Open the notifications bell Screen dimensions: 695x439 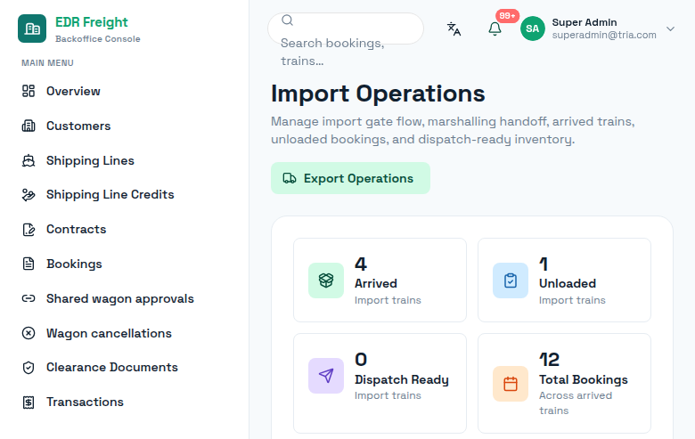[x=495, y=28]
